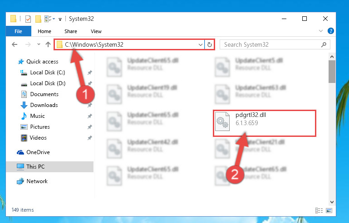Unpin Downloads from Quick access

click(x=90, y=105)
